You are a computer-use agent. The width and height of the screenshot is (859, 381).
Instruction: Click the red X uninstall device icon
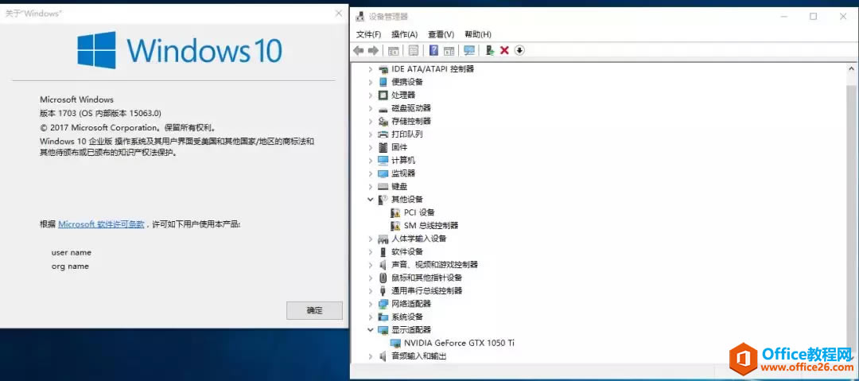pos(504,50)
